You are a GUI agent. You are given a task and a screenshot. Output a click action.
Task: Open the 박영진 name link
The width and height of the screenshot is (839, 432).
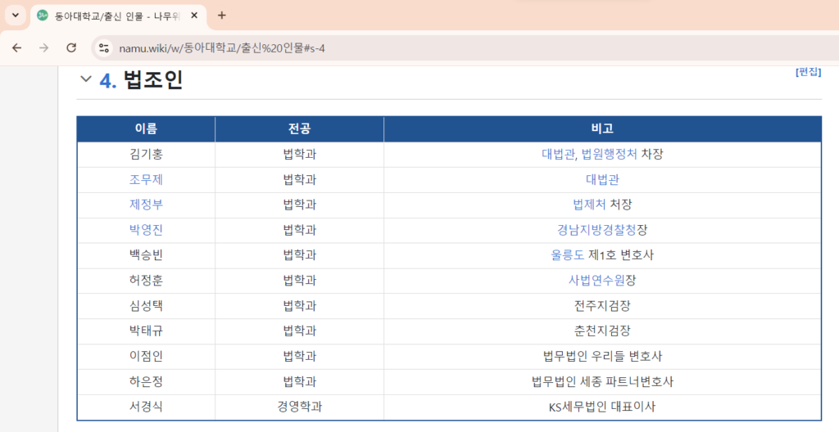click(146, 230)
